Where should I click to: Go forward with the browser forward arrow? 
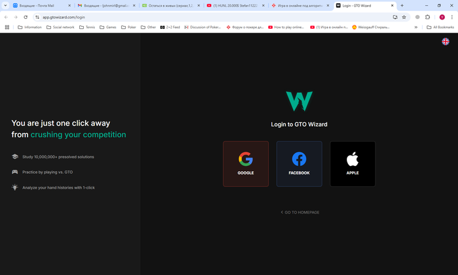coord(16,17)
